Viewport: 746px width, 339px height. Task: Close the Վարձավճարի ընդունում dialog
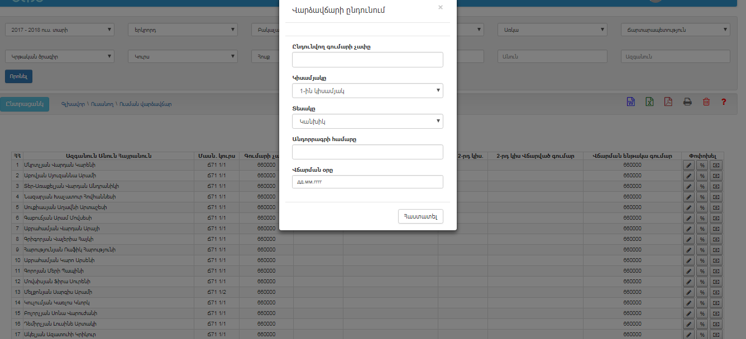[x=441, y=8]
